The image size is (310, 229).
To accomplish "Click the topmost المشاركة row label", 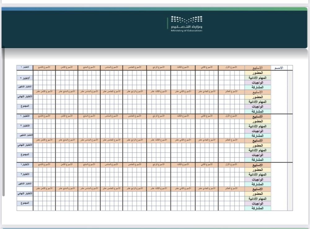I will pos(257,87).
